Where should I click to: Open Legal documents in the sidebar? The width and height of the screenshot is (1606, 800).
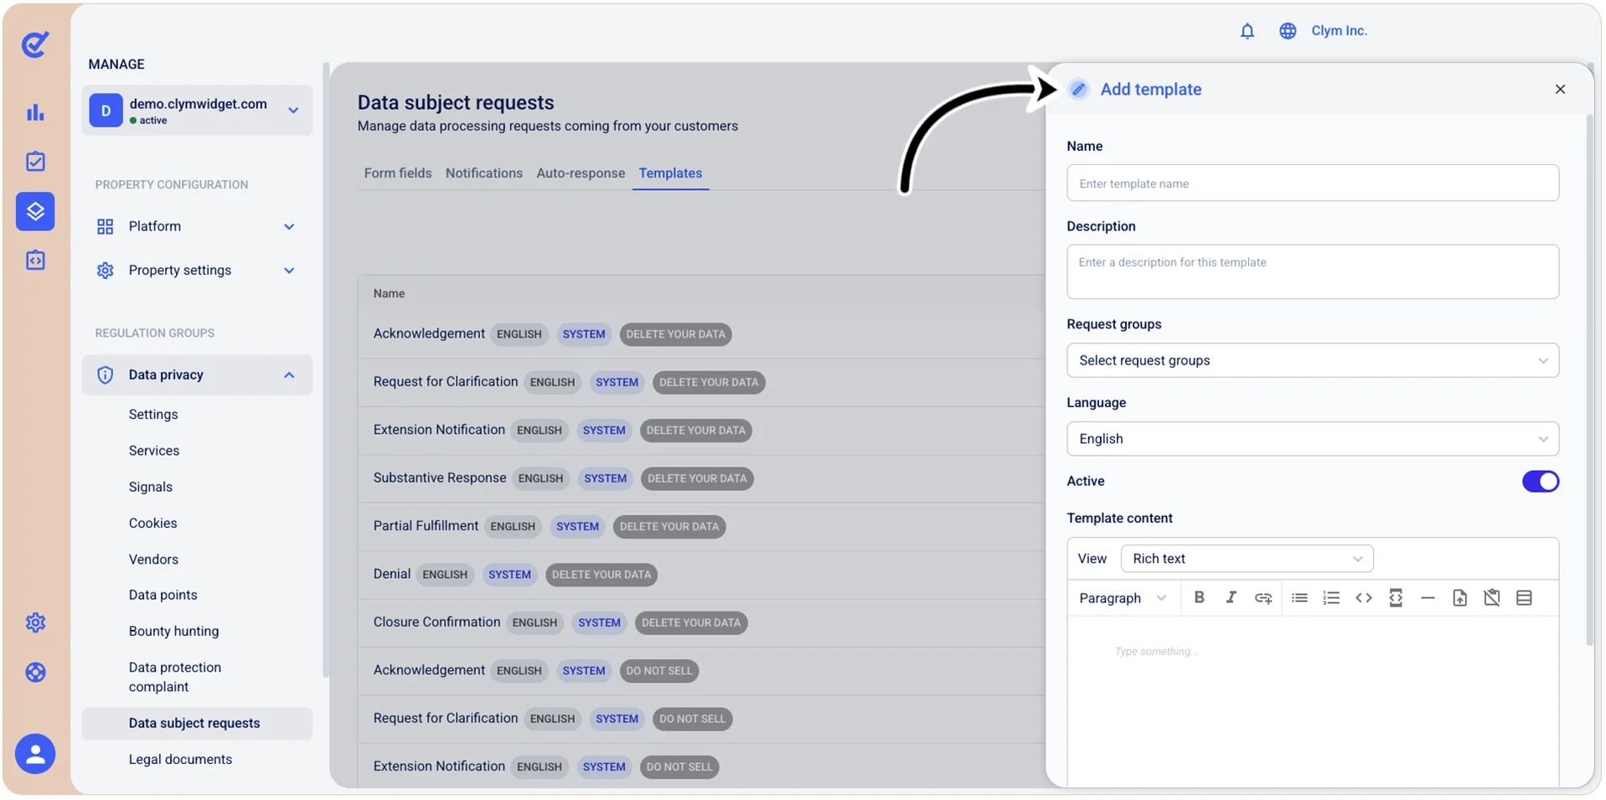click(x=180, y=759)
